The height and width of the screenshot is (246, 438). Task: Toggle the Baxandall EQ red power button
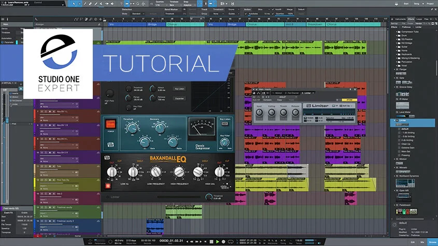[108, 186]
